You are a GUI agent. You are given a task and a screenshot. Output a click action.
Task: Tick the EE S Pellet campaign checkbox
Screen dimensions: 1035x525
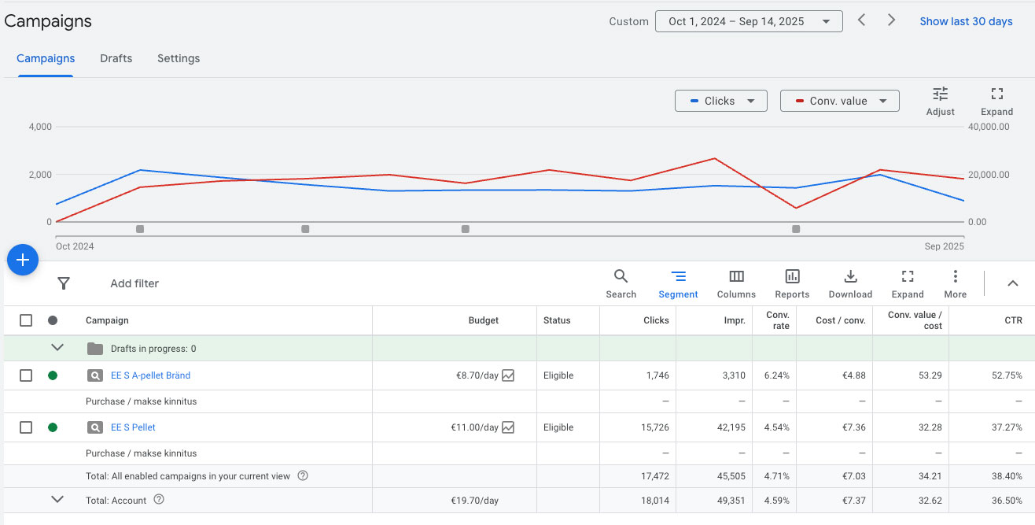click(x=26, y=427)
